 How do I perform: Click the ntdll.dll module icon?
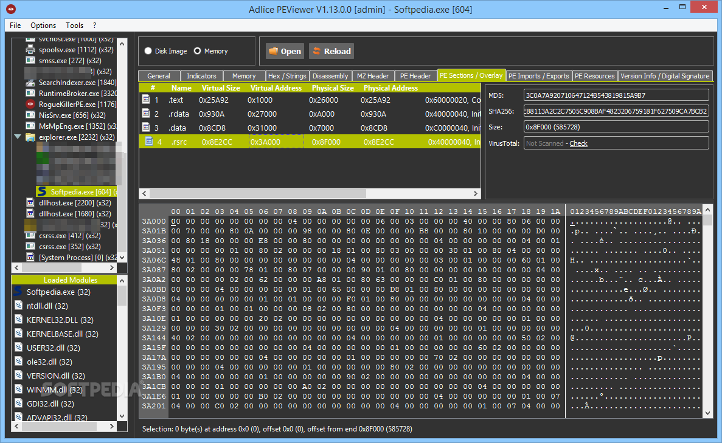18,306
